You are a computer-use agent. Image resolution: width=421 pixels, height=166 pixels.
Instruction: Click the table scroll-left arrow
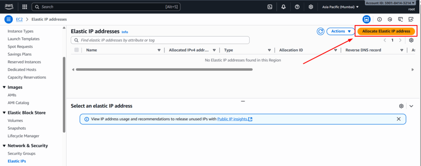(73, 70)
